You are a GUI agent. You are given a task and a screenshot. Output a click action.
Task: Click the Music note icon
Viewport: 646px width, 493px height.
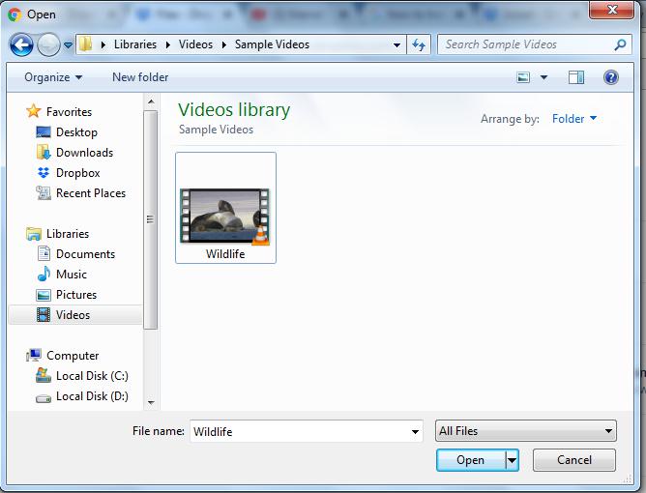coord(44,274)
